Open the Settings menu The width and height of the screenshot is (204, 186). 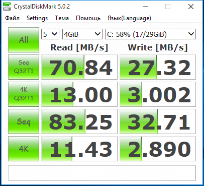coord(37,18)
